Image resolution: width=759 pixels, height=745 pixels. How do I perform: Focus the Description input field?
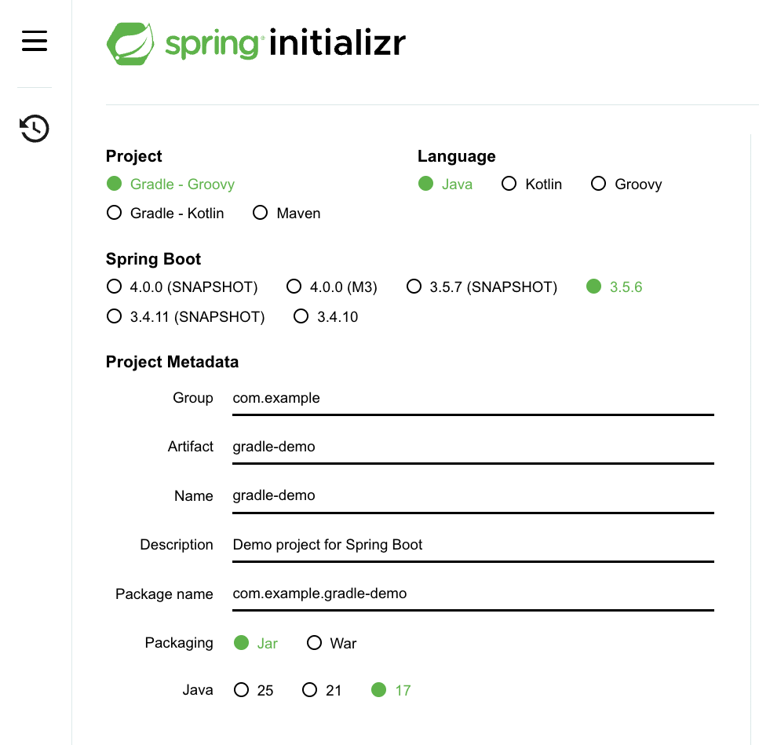click(x=473, y=545)
